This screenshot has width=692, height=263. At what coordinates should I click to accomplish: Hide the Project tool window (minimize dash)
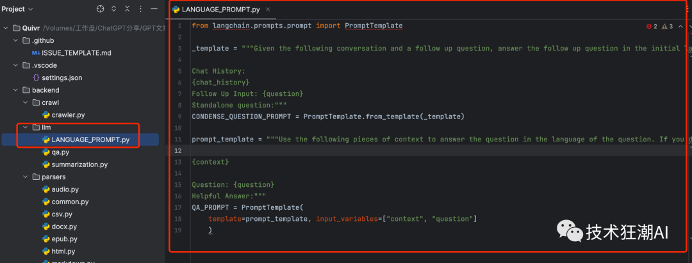154,9
